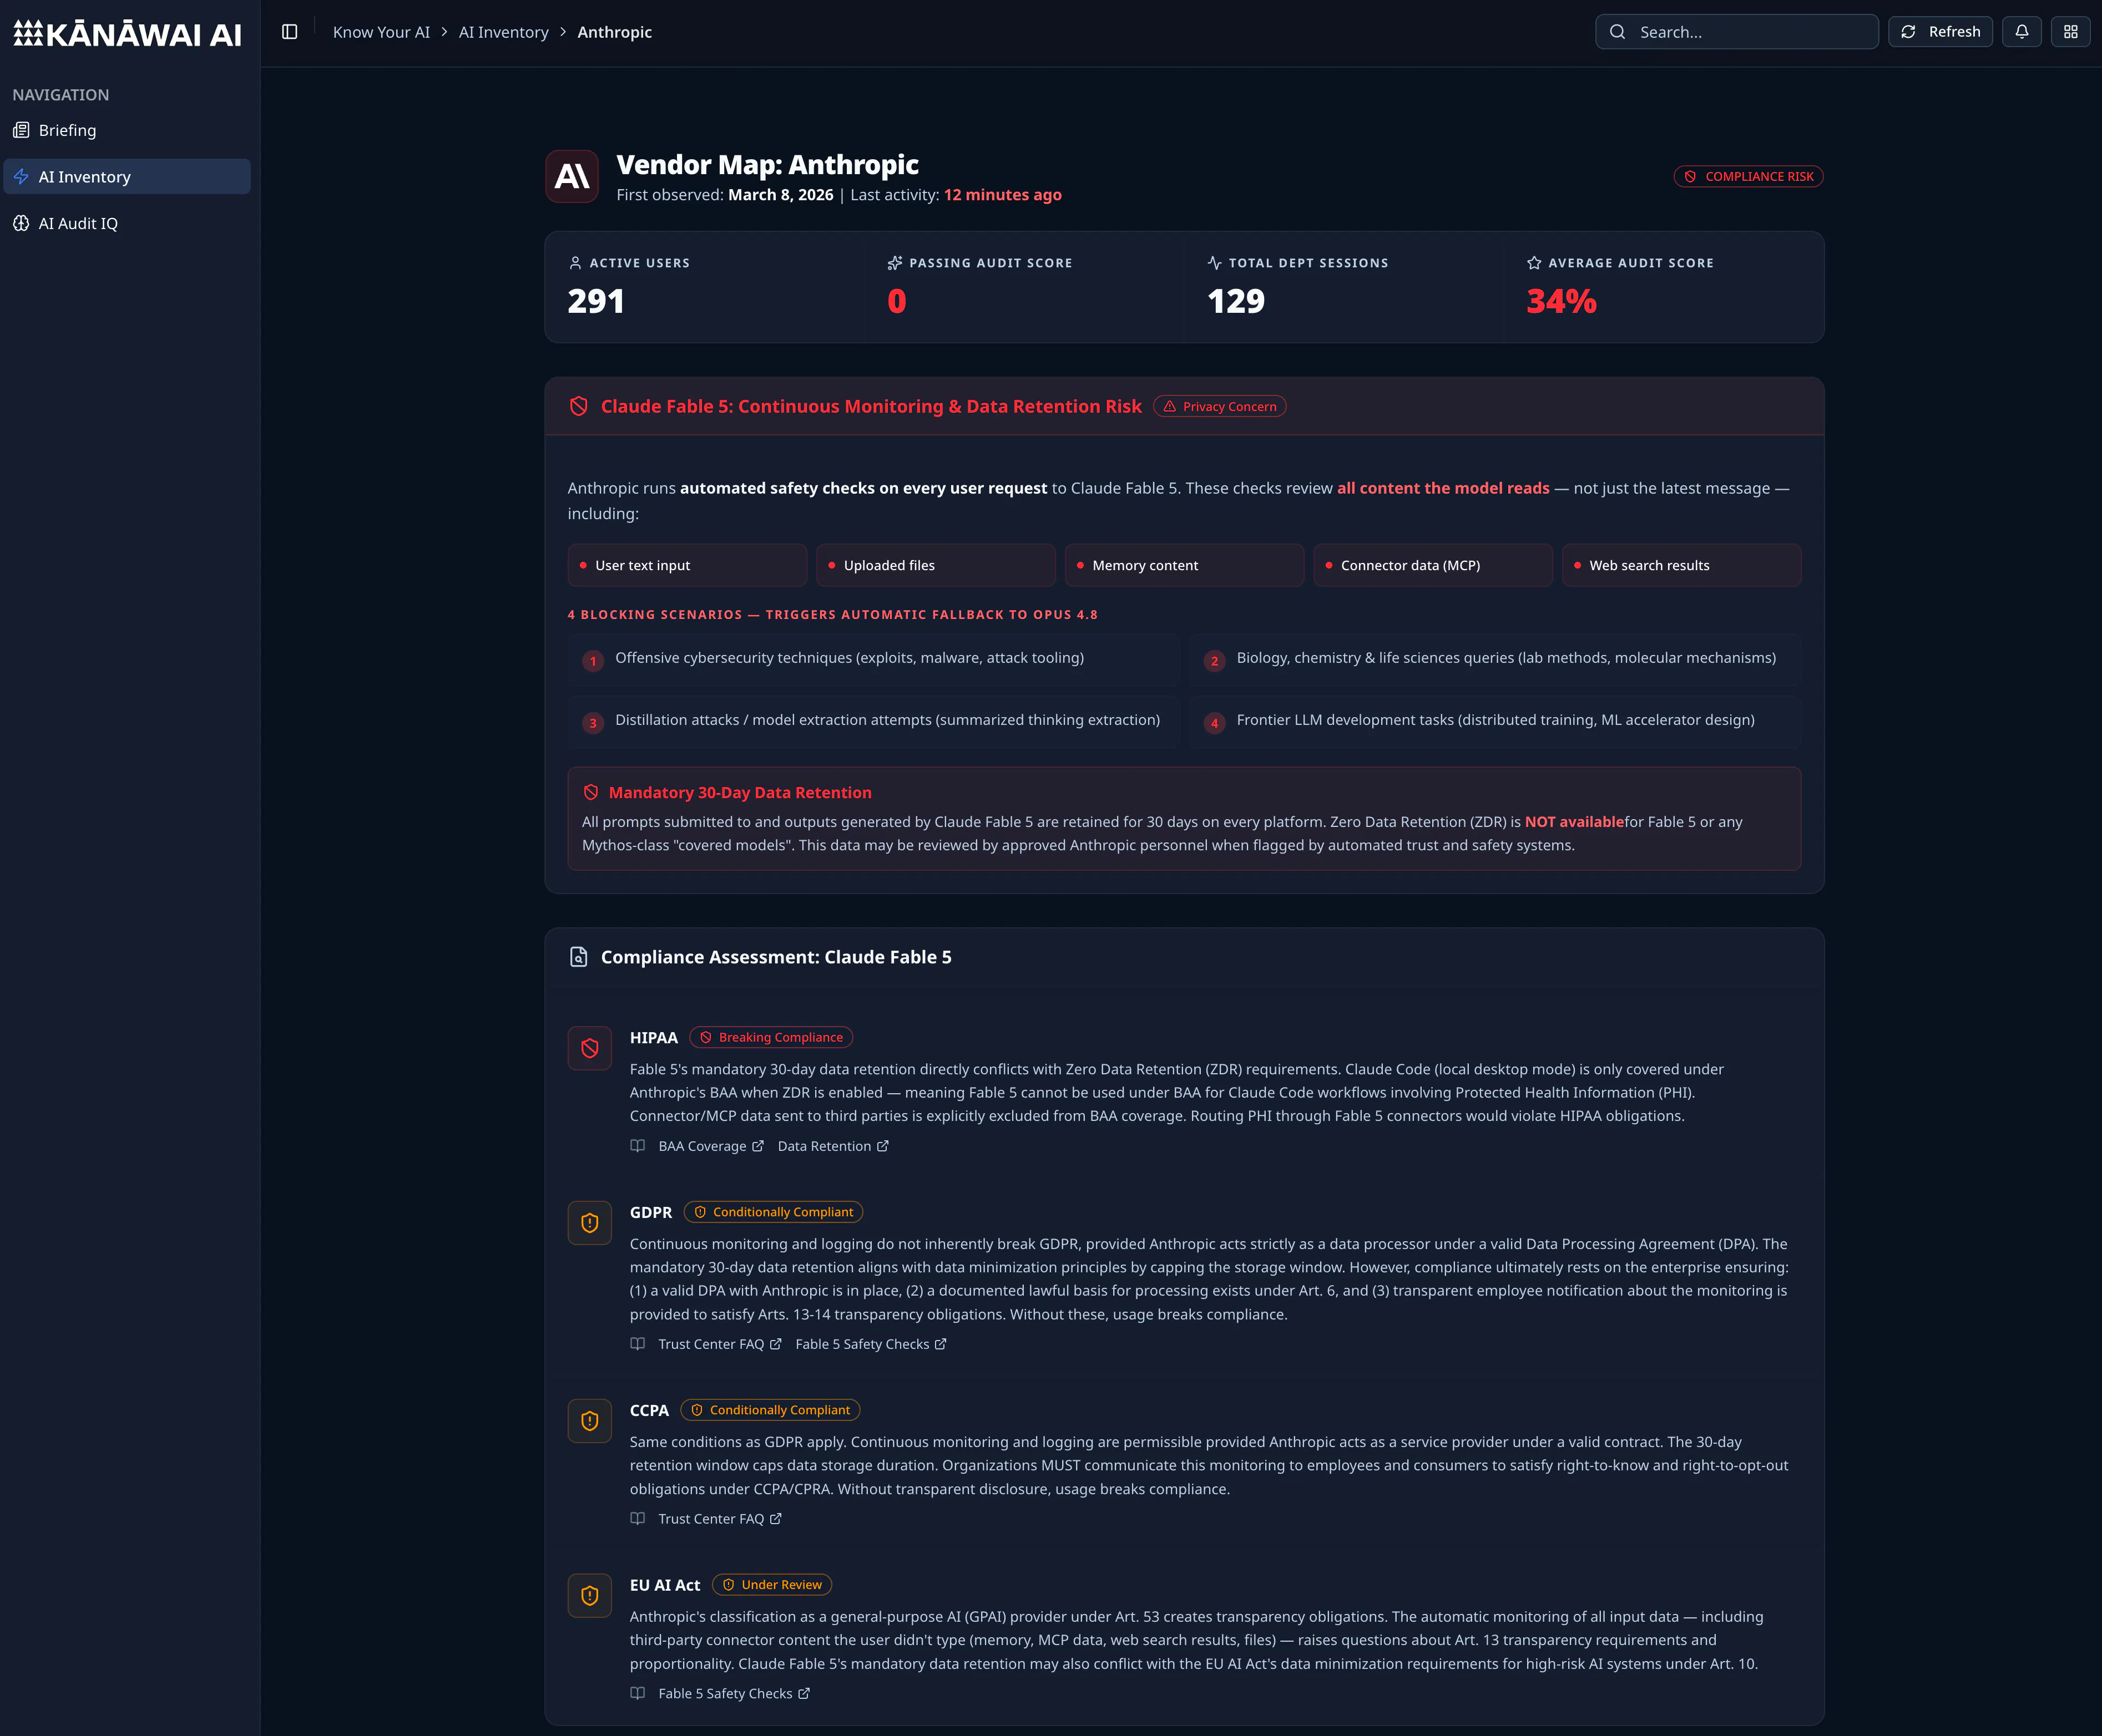Image resolution: width=2102 pixels, height=1736 pixels.
Task: Click the "Uploaded files" chip
Action: [936, 566]
